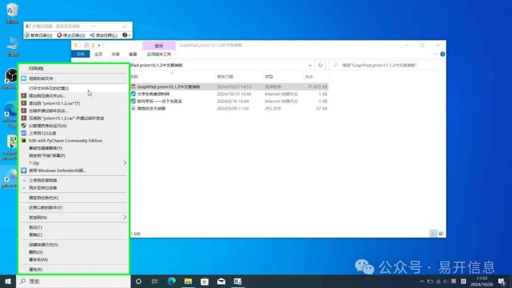This screenshot has width=512, height=288.
Task: Click the icon beside 上传到123云盘
Action: coord(24,133)
